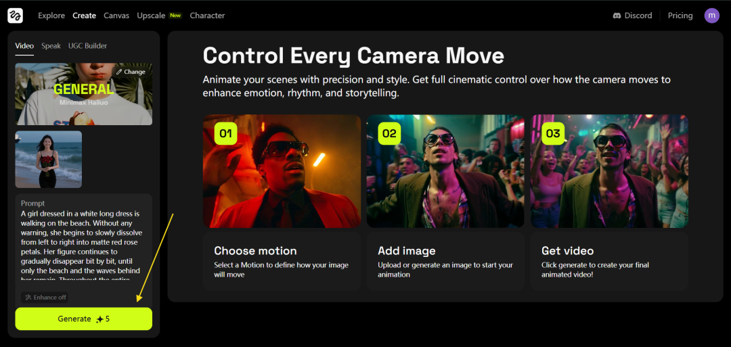Image resolution: width=731 pixels, height=347 pixels.
Task: Click the app logo in top-left corner
Action: click(15, 16)
